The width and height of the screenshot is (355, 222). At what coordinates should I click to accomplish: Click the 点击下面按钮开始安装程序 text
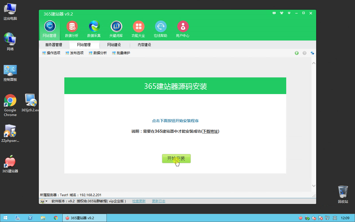pyautogui.click(x=175, y=121)
